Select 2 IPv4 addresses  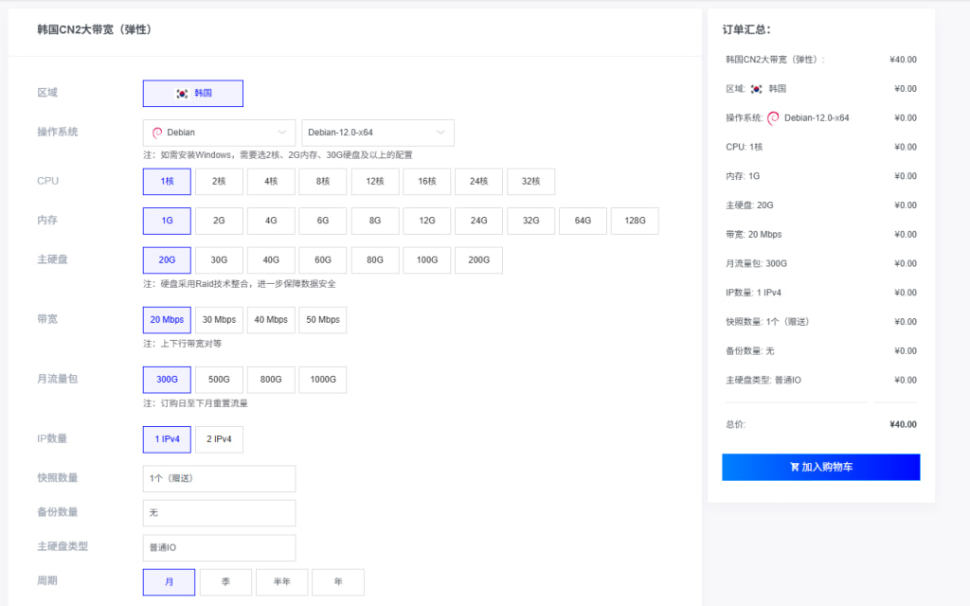pyautogui.click(x=217, y=438)
